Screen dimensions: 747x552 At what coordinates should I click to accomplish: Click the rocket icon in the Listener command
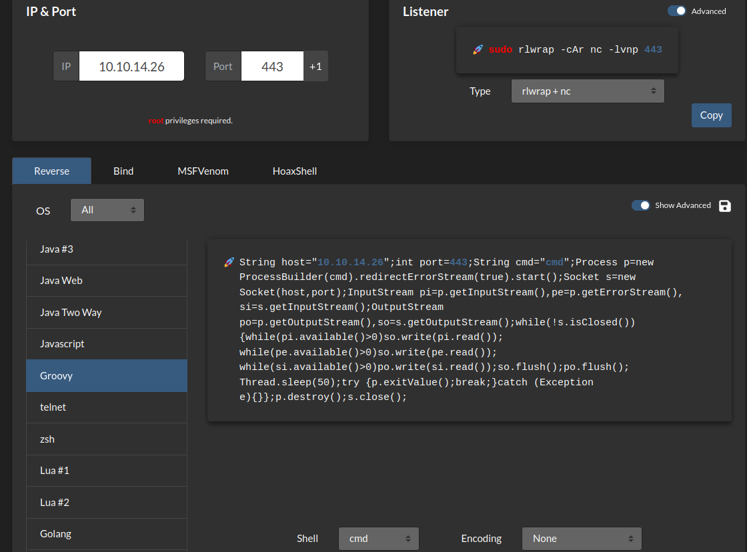478,49
